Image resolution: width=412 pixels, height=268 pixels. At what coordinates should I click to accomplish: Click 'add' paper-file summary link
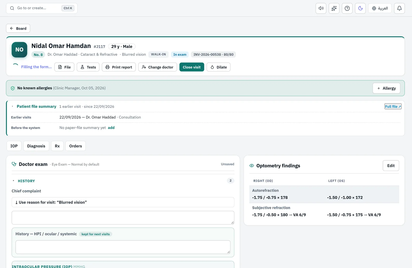[x=111, y=128]
